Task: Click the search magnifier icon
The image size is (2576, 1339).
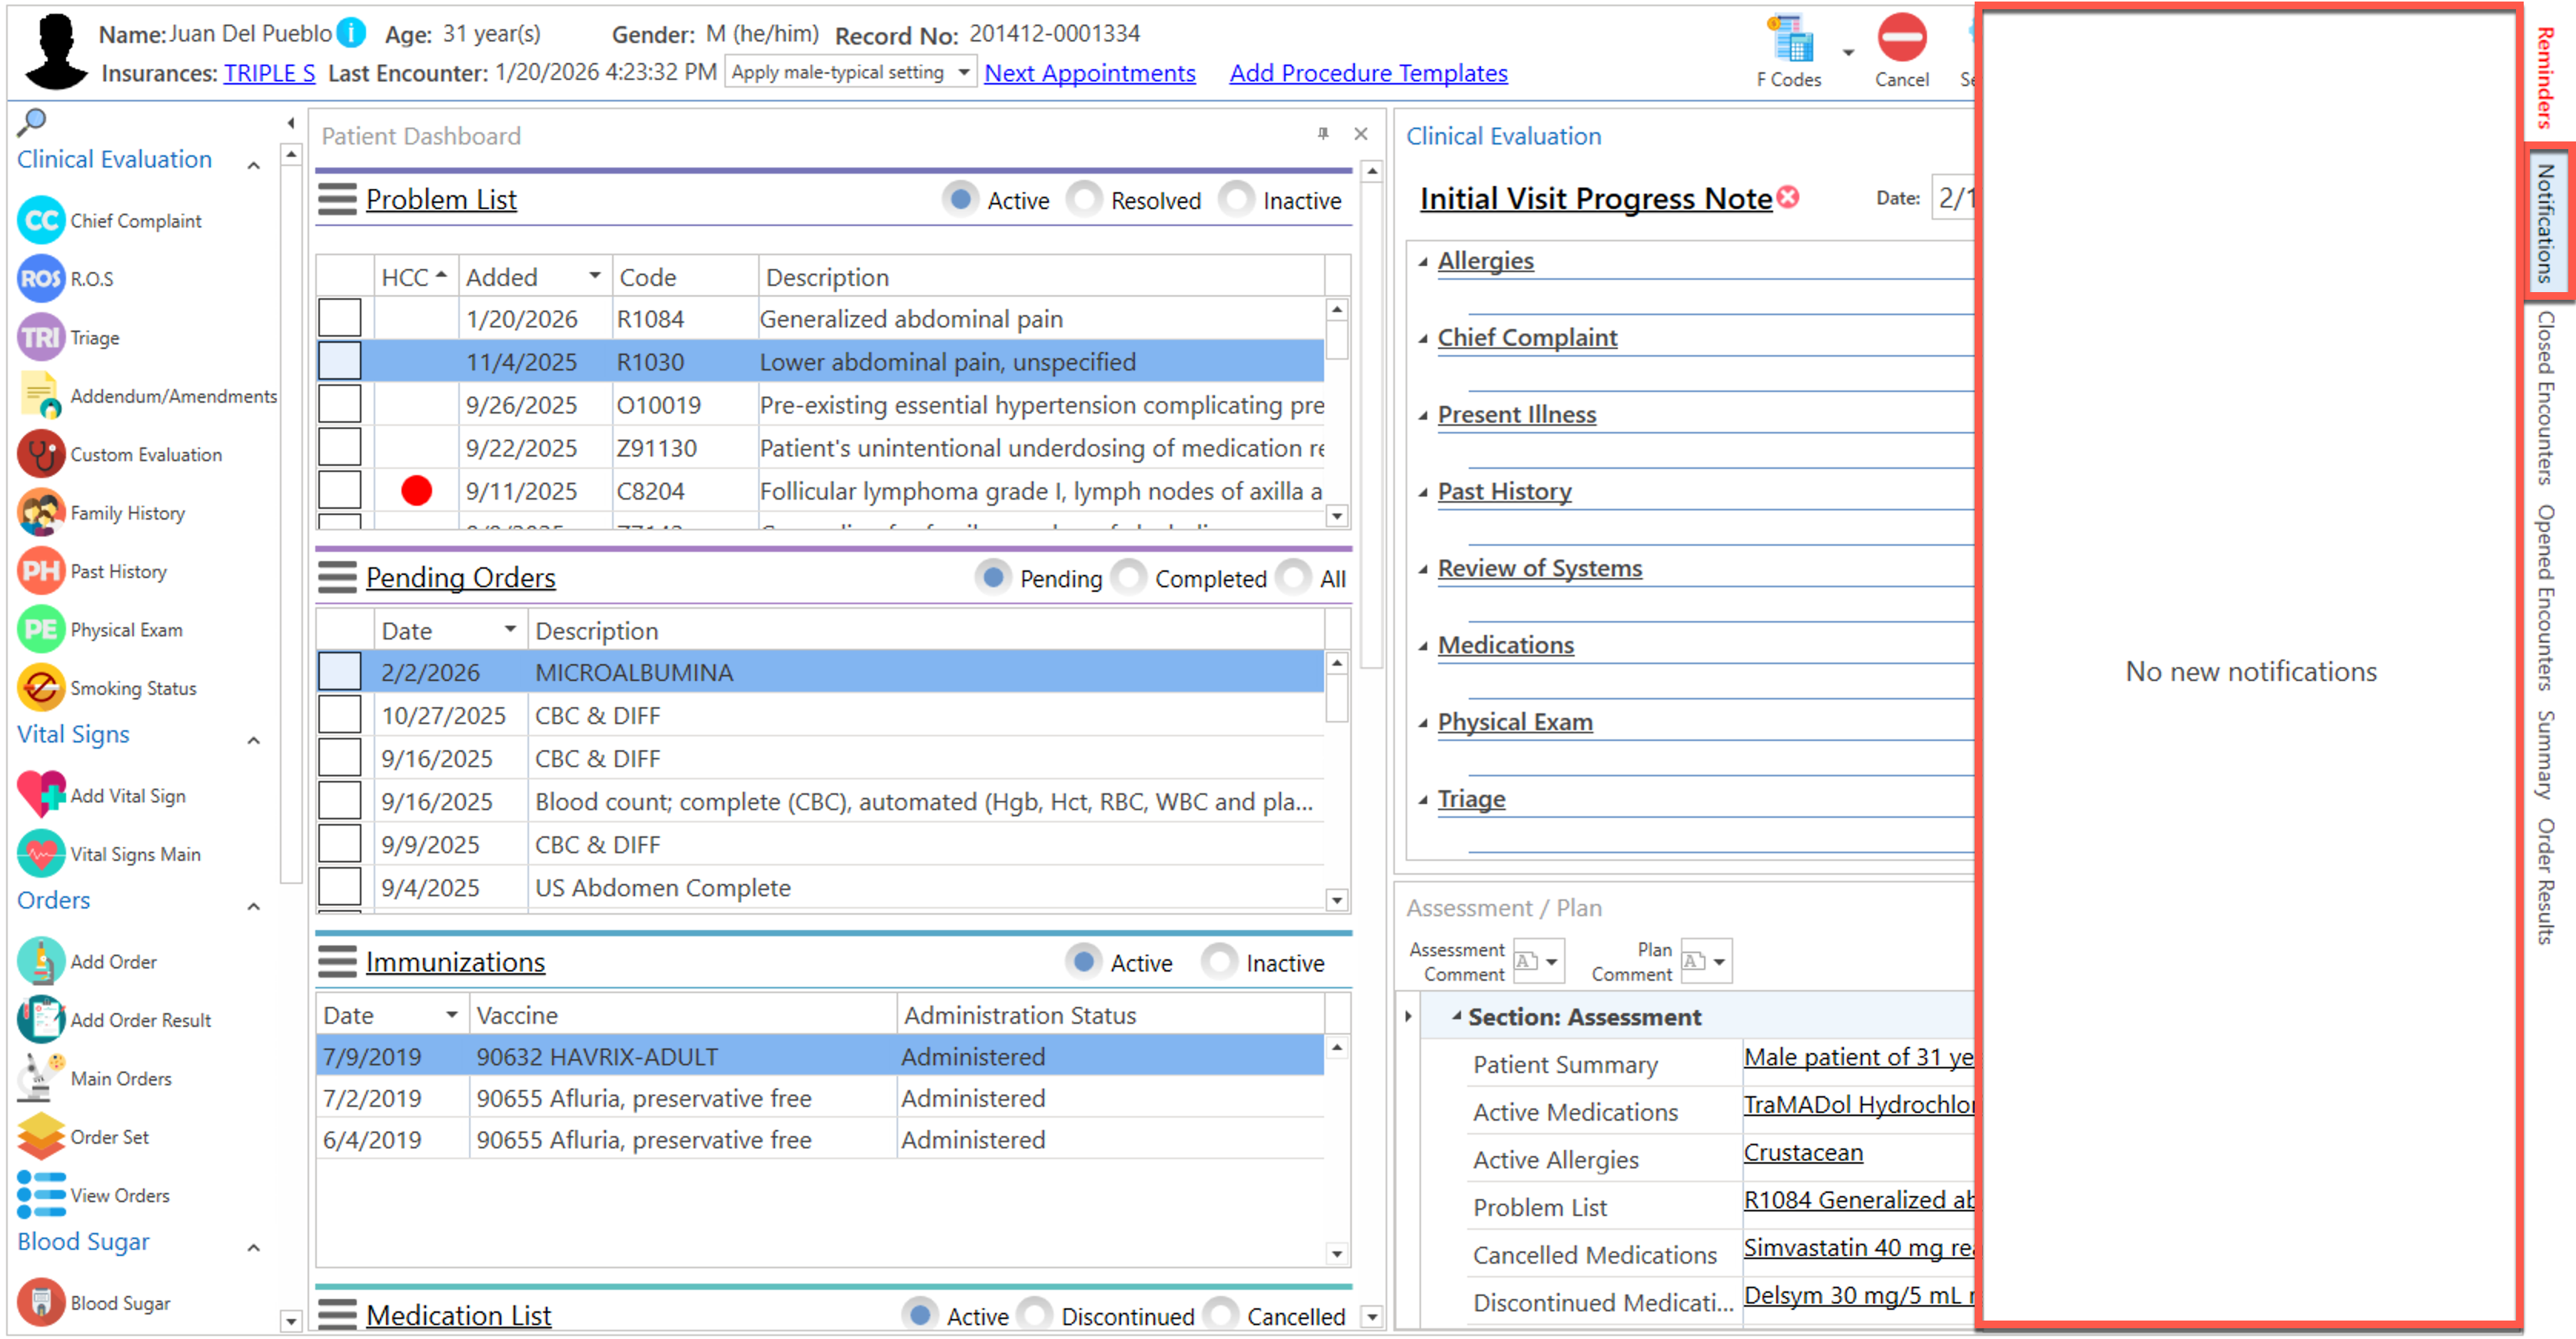Action: click(32, 122)
